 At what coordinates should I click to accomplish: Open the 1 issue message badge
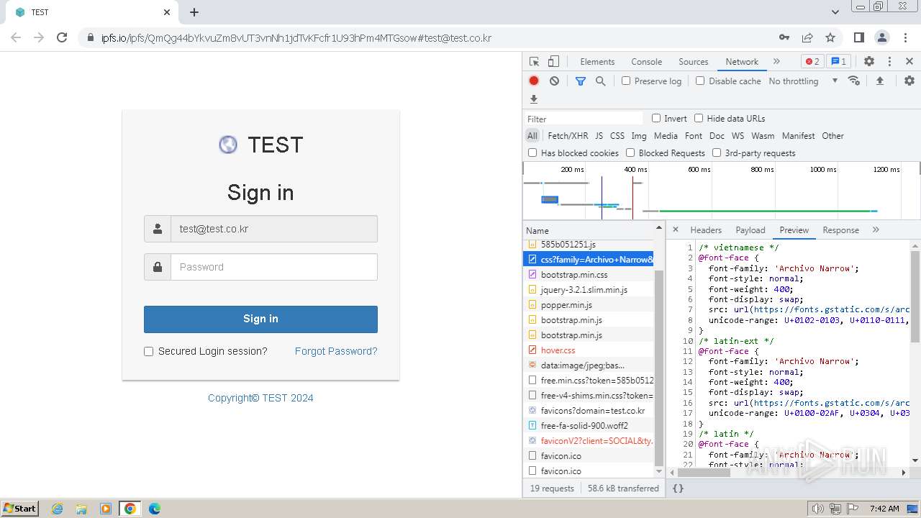(x=838, y=62)
